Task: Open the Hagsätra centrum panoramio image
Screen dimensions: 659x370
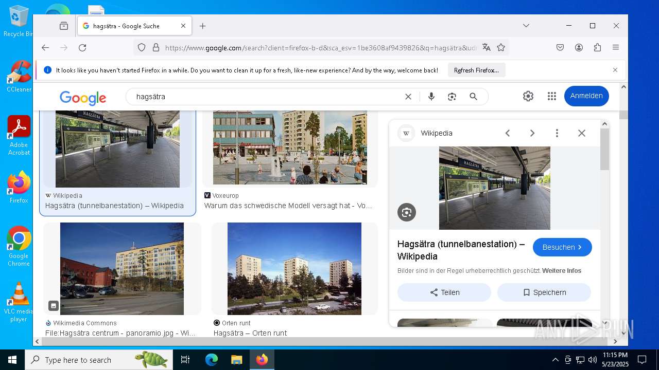Action: click(x=122, y=269)
